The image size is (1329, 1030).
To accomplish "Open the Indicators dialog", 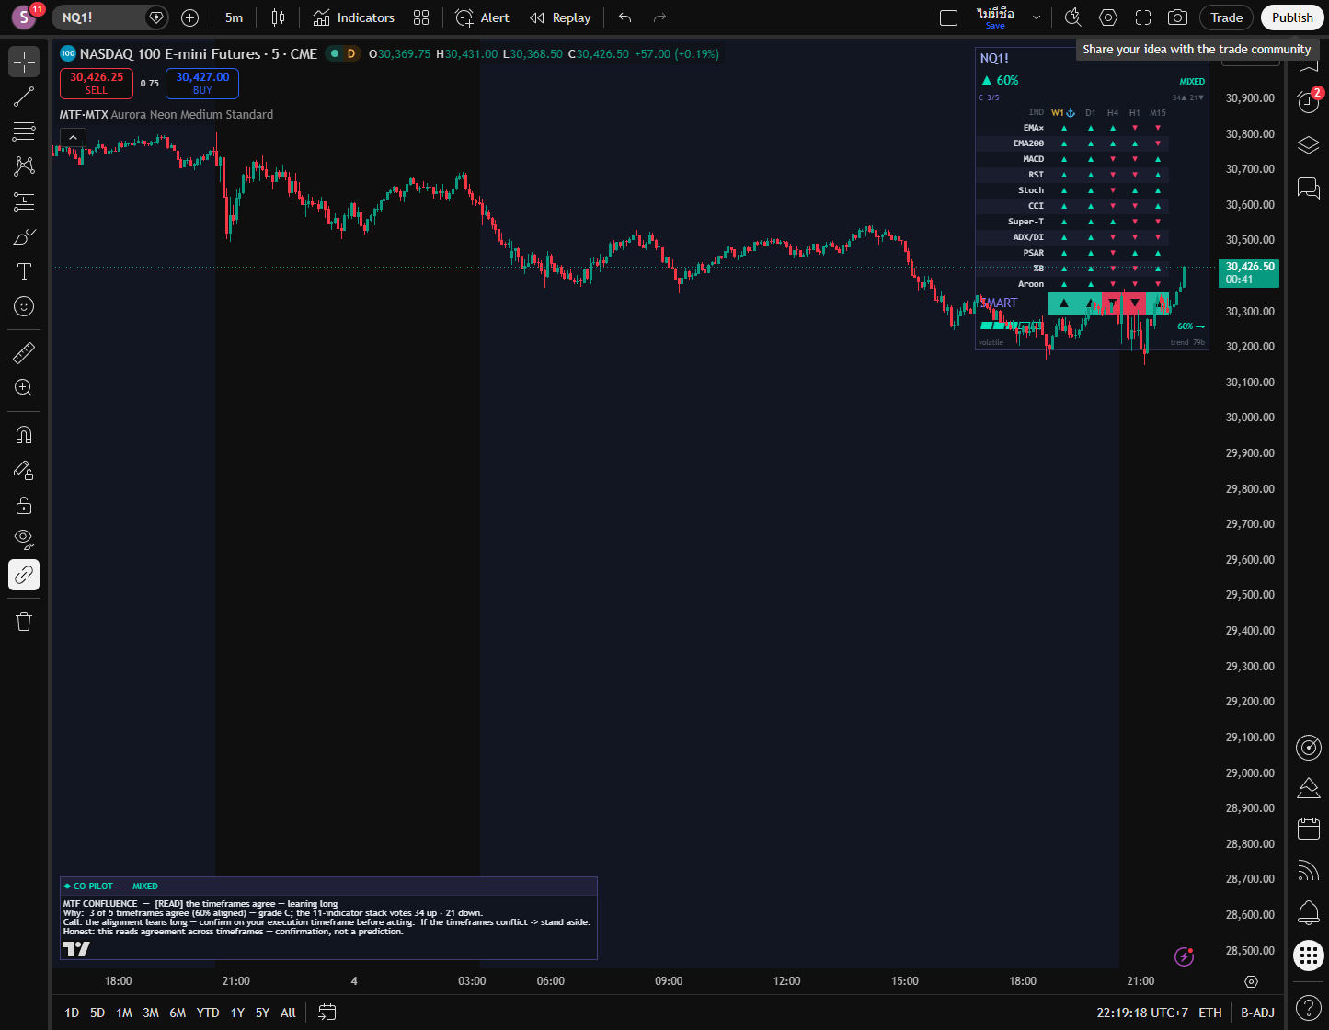I will tap(354, 17).
